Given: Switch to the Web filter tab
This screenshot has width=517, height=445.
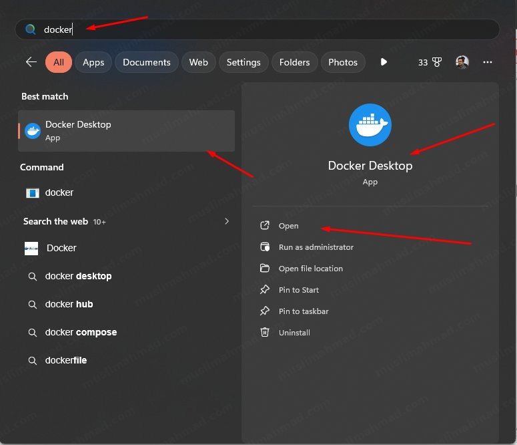Looking at the screenshot, I should coord(199,62).
